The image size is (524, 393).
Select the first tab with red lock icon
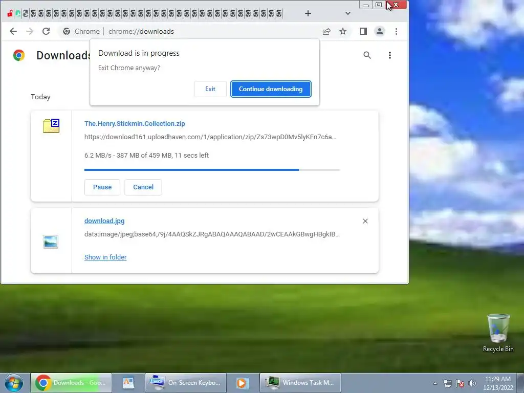10,14
